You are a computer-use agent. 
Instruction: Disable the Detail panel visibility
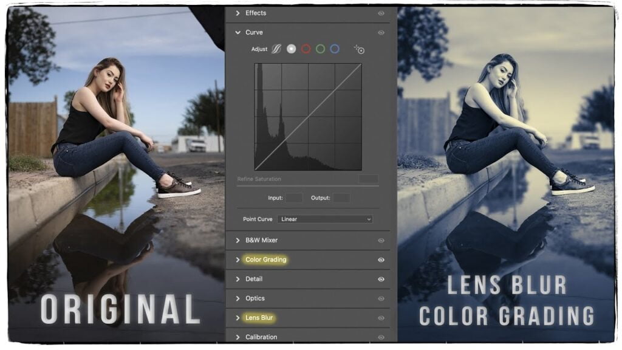coord(381,279)
